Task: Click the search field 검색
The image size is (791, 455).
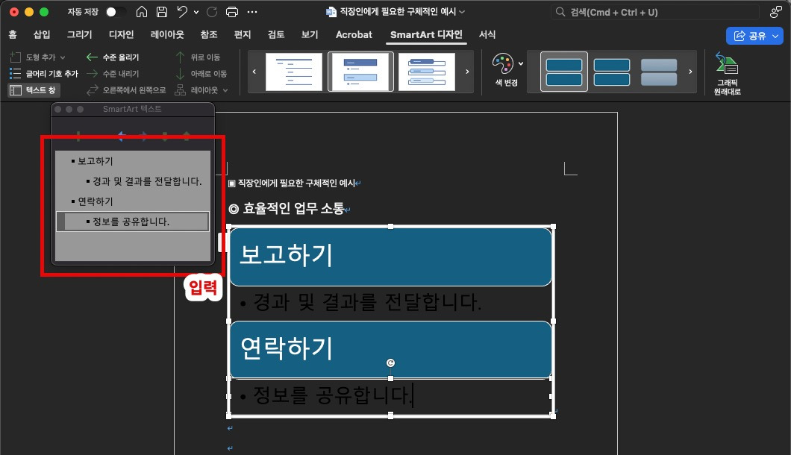Action: 655,12
